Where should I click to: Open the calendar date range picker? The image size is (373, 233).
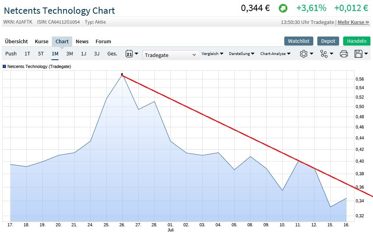[132, 54]
